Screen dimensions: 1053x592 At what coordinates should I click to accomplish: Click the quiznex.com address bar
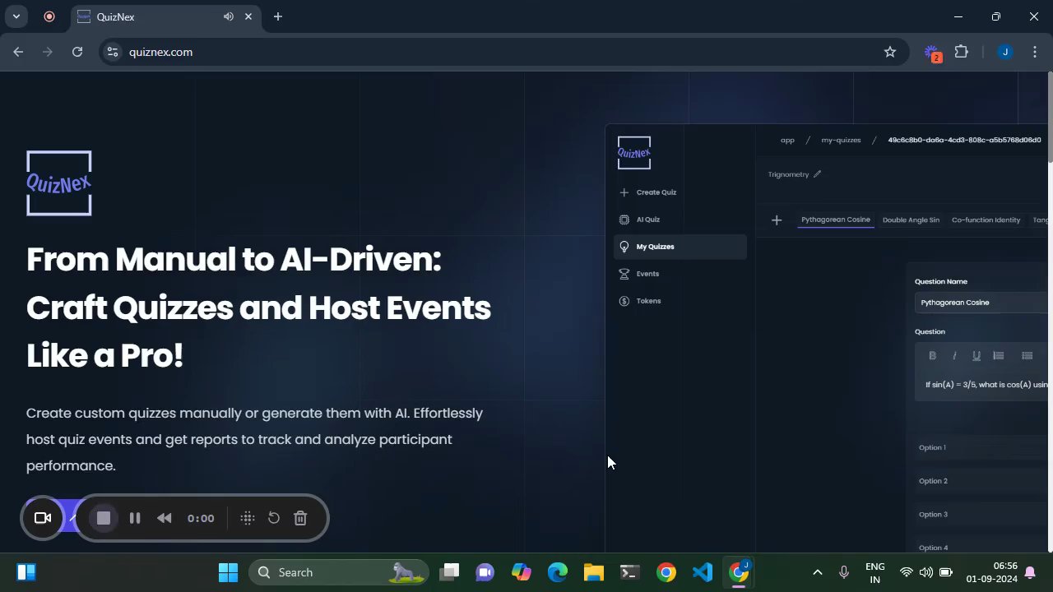coord(502,52)
